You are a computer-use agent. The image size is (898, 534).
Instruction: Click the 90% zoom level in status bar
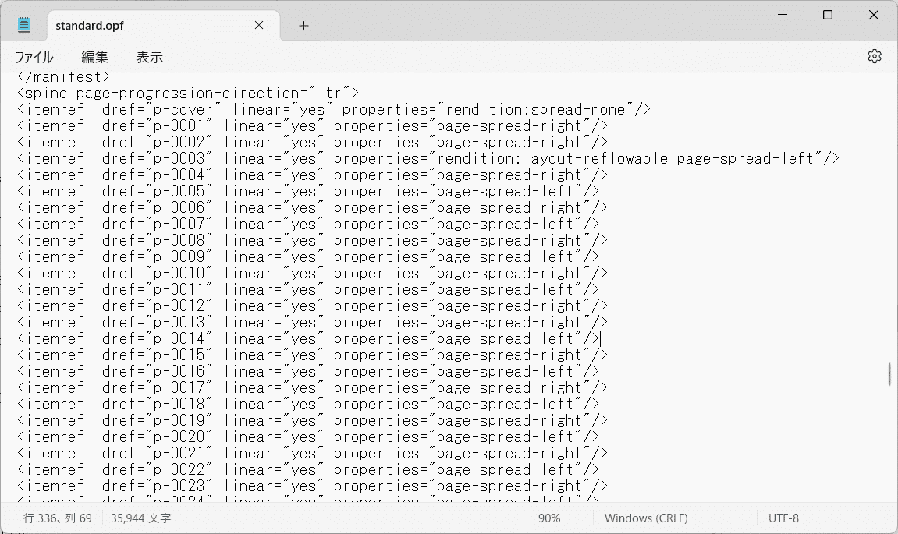pos(548,518)
